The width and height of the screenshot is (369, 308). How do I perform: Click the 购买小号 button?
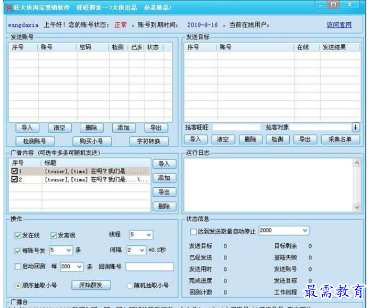92,141
